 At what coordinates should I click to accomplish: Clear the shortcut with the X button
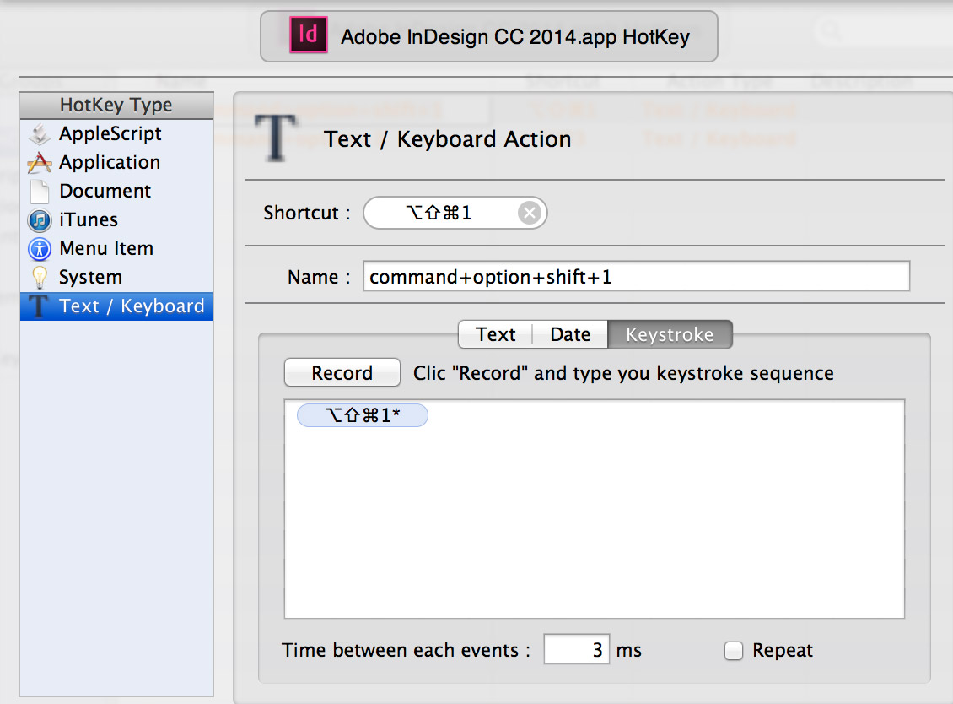pos(530,213)
